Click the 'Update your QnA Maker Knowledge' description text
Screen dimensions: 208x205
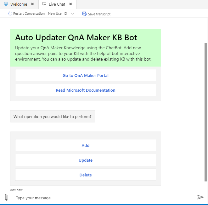pyautogui.click(x=83, y=53)
